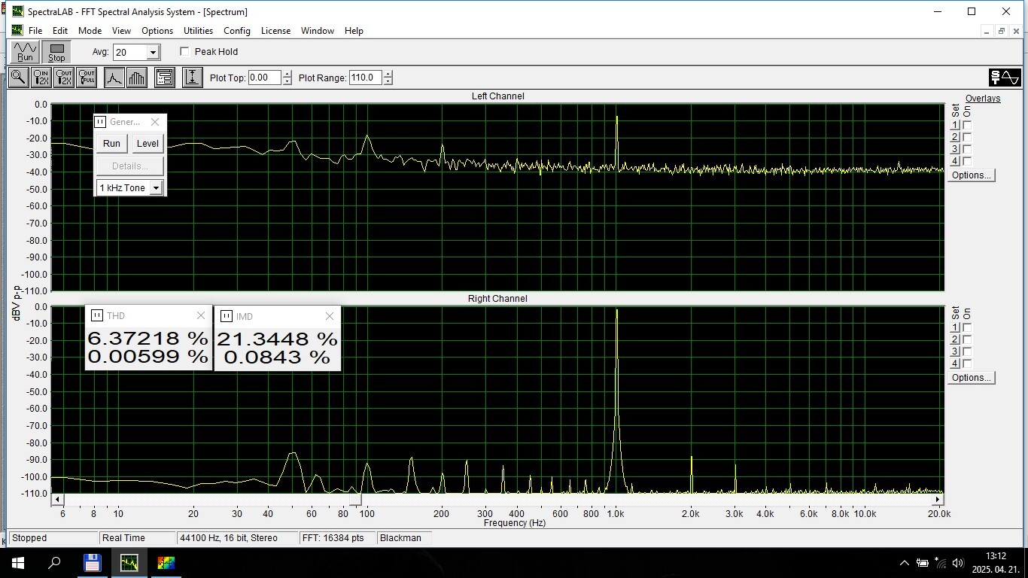Click the stereo signal generator icon
Screen dimensions: 1028x578
(1005, 77)
